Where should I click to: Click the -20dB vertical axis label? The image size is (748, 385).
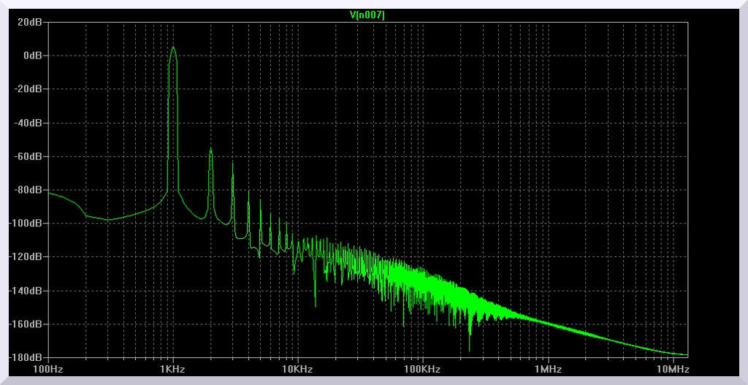pyautogui.click(x=30, y=89)
